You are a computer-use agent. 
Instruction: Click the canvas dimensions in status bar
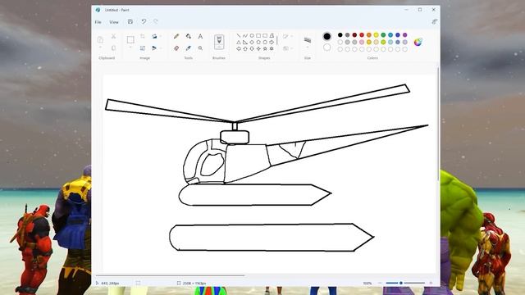[194, 283]
